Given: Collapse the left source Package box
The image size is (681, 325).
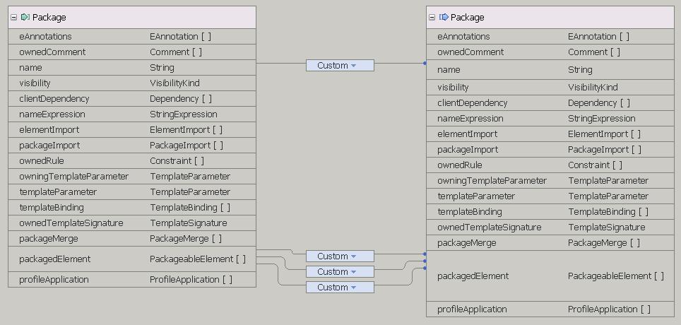Looking at the screenshot, I should click(13, 18).
